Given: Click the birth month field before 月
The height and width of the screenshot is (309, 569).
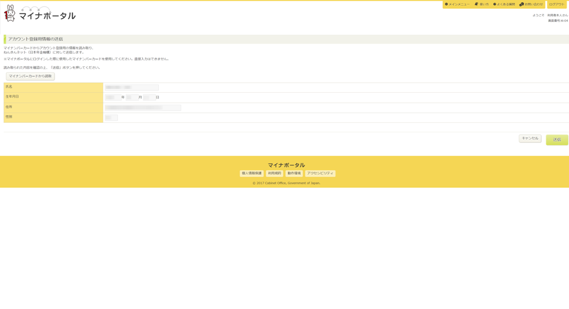Looking at the screenshot, I should coord(132,97).
